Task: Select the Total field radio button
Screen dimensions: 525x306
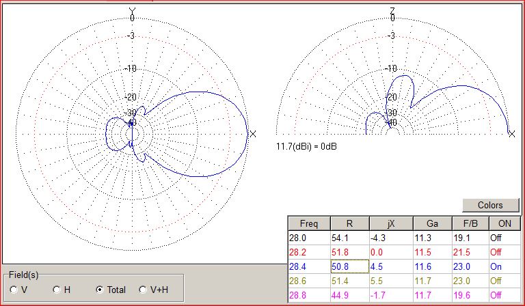Action: pyautogui.click(x=100, y=290)
